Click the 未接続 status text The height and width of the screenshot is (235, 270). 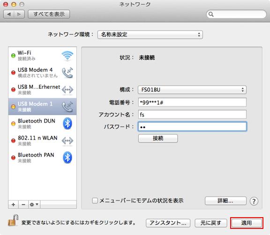tap(147, 57)
